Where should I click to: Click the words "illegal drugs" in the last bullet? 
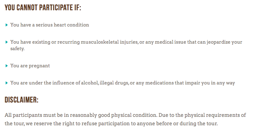114,83
